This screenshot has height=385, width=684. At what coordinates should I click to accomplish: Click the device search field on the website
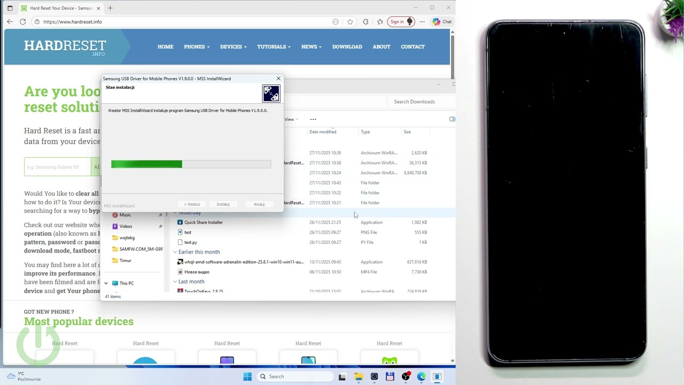(58, 167)
